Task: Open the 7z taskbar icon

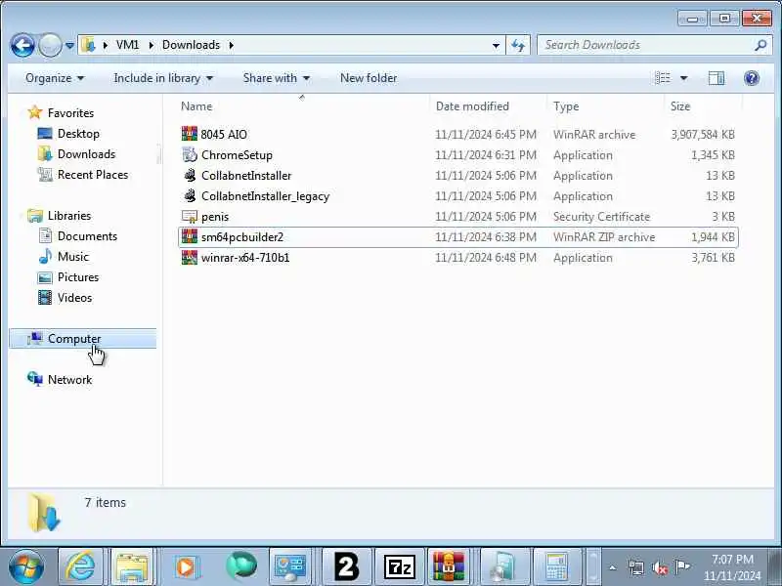Action: pyautogui.click(x=400, y=566)
